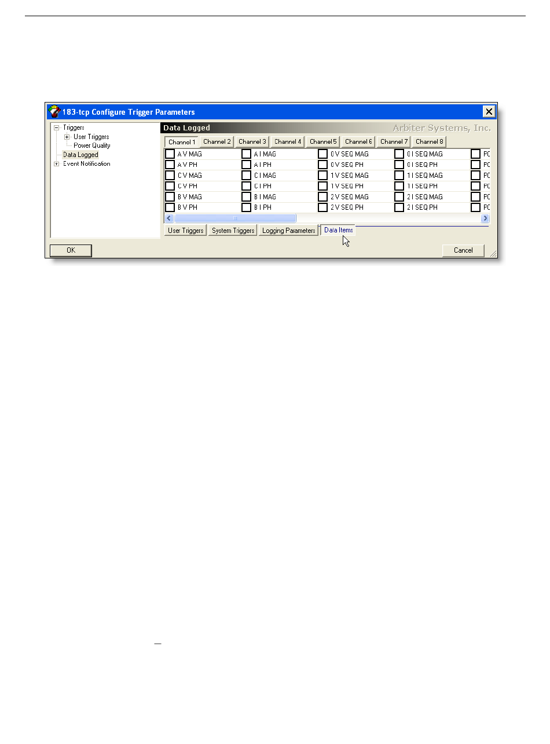Switch to the Channel 5 tab
The width and height of the screenshot is (550, 744).
click(323, 142)
